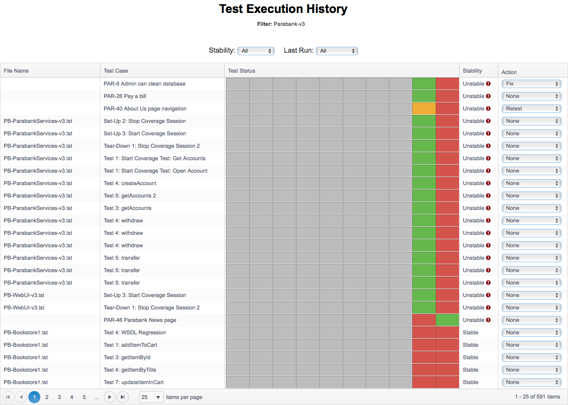Viewport: 568px width, 405px height.
Task: Open Action dropdown for PAR-46 Parabank News page
Action: [531, 320]
